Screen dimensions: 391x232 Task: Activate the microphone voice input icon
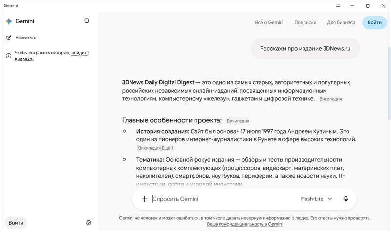(x=346, y=199)
